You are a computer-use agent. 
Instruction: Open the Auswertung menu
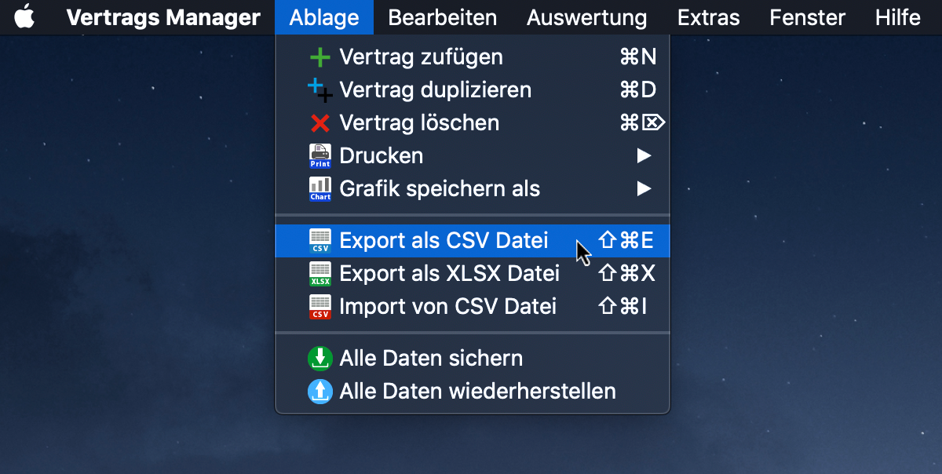coord(587,17)
